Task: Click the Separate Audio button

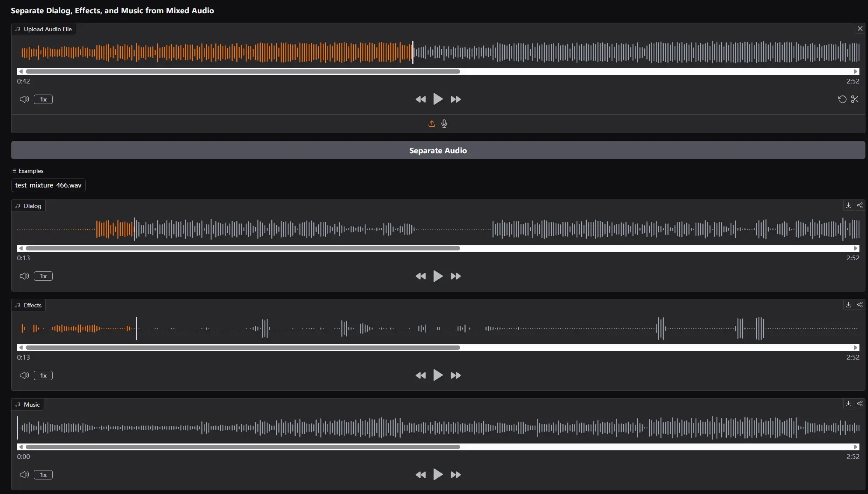Action: click(438, 150)
